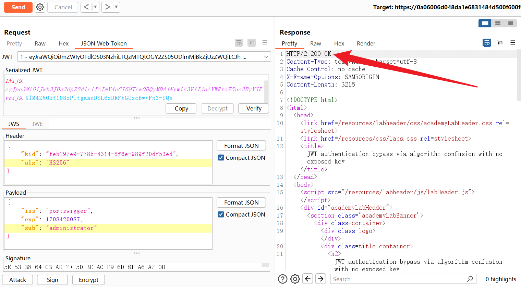The width and height of the screenshot is (521, 287).
Task: Click the response Search input field
Action: click(x=398, y=279)
